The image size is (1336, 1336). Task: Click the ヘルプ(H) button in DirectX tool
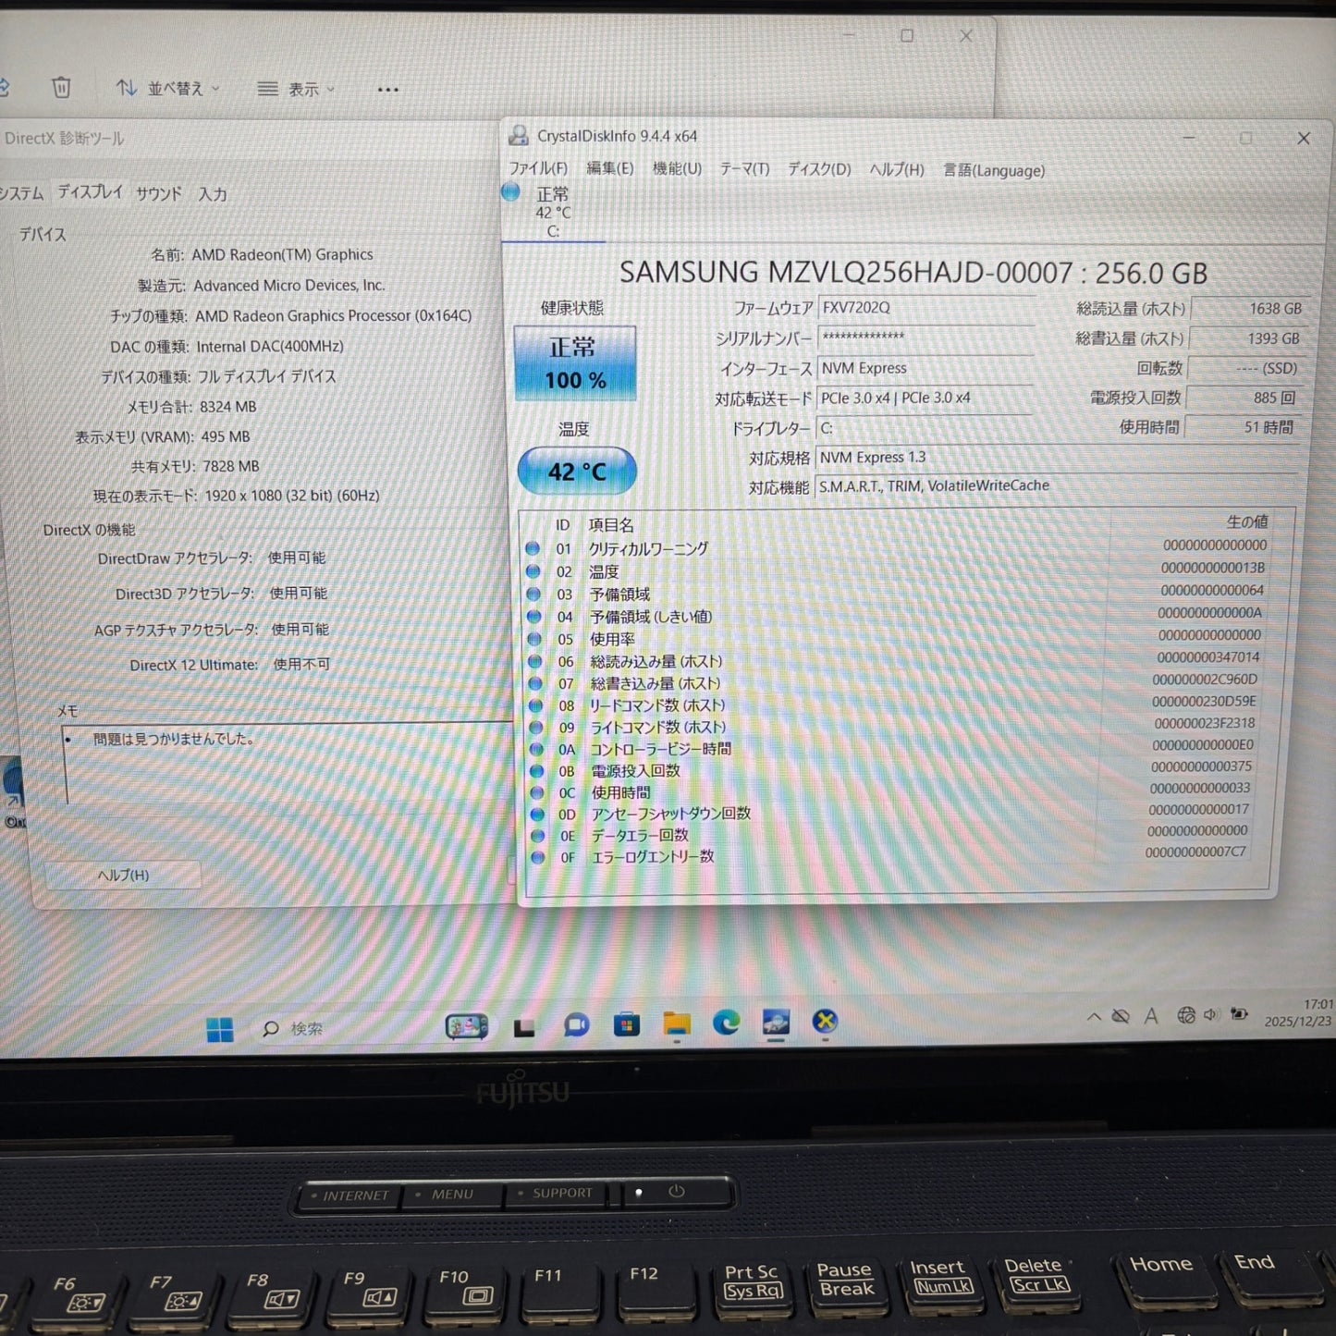point(121,874)
